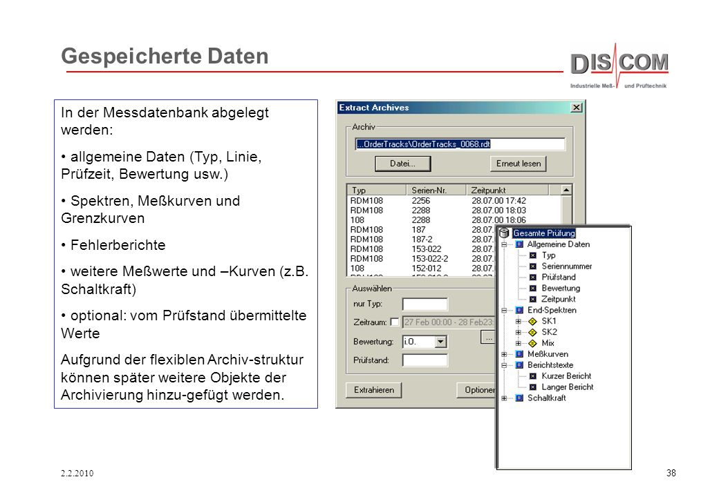Collapse the Allgemeine Daten tree node

(x=505, y=244)
